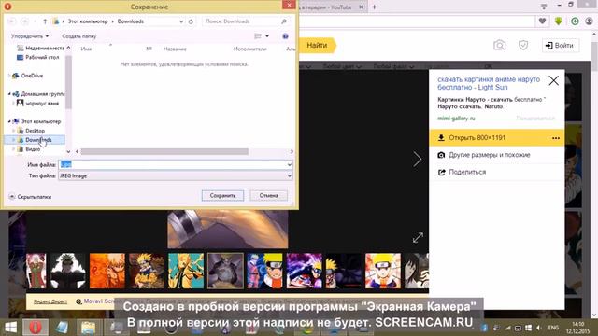Select the purple lightning Naruto thumbnail
The image size is (598, 336).
[x=305, y=271]
